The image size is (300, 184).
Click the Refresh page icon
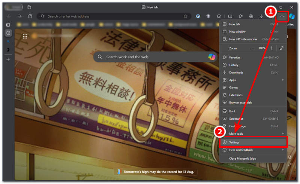coord(30,16)
